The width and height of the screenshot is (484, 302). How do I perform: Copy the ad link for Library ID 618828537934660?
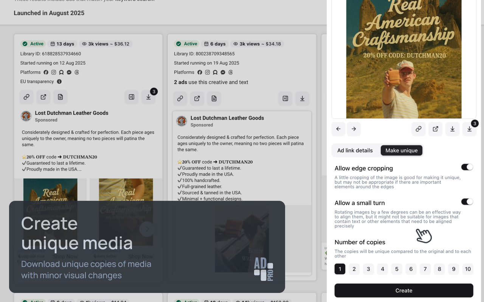[26, 97]
